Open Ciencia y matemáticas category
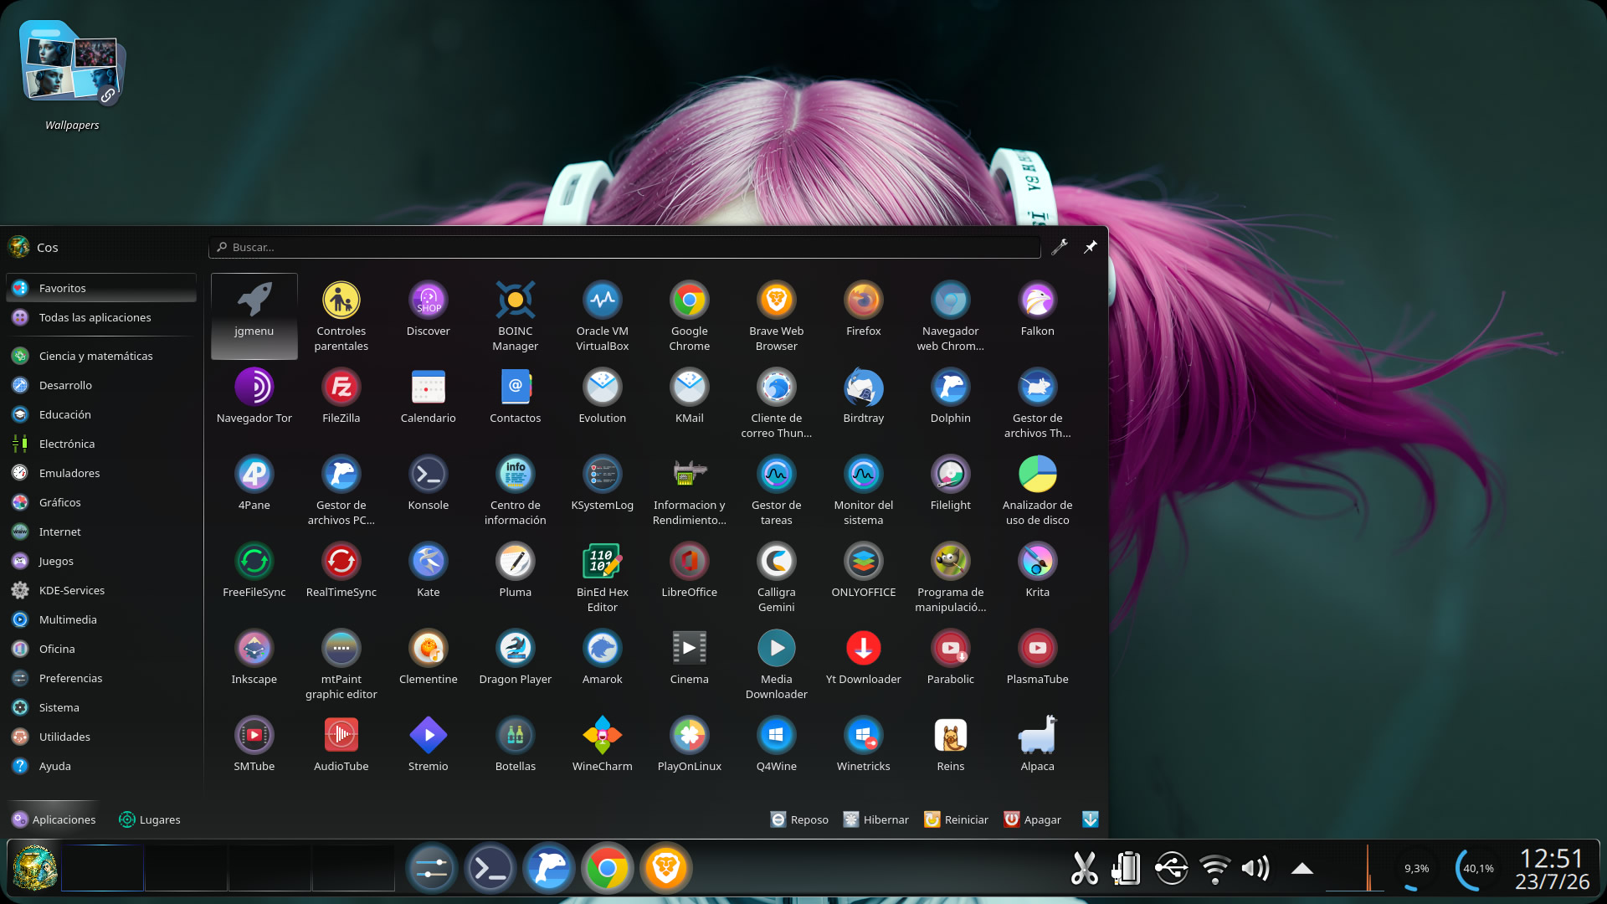The image size is (1607, 904). tap(102, 356)
